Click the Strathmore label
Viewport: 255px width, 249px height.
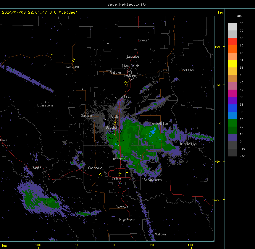point(153,180)
